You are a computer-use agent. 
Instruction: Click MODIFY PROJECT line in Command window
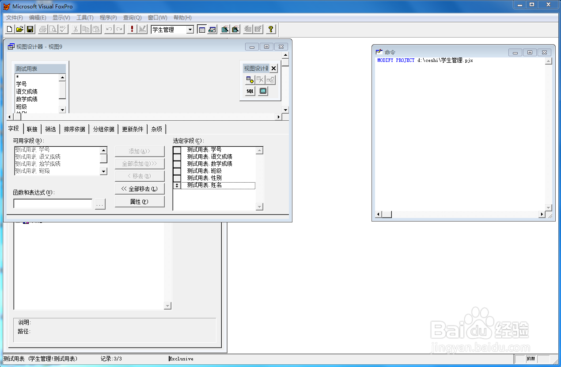click(x=425, y=61)
